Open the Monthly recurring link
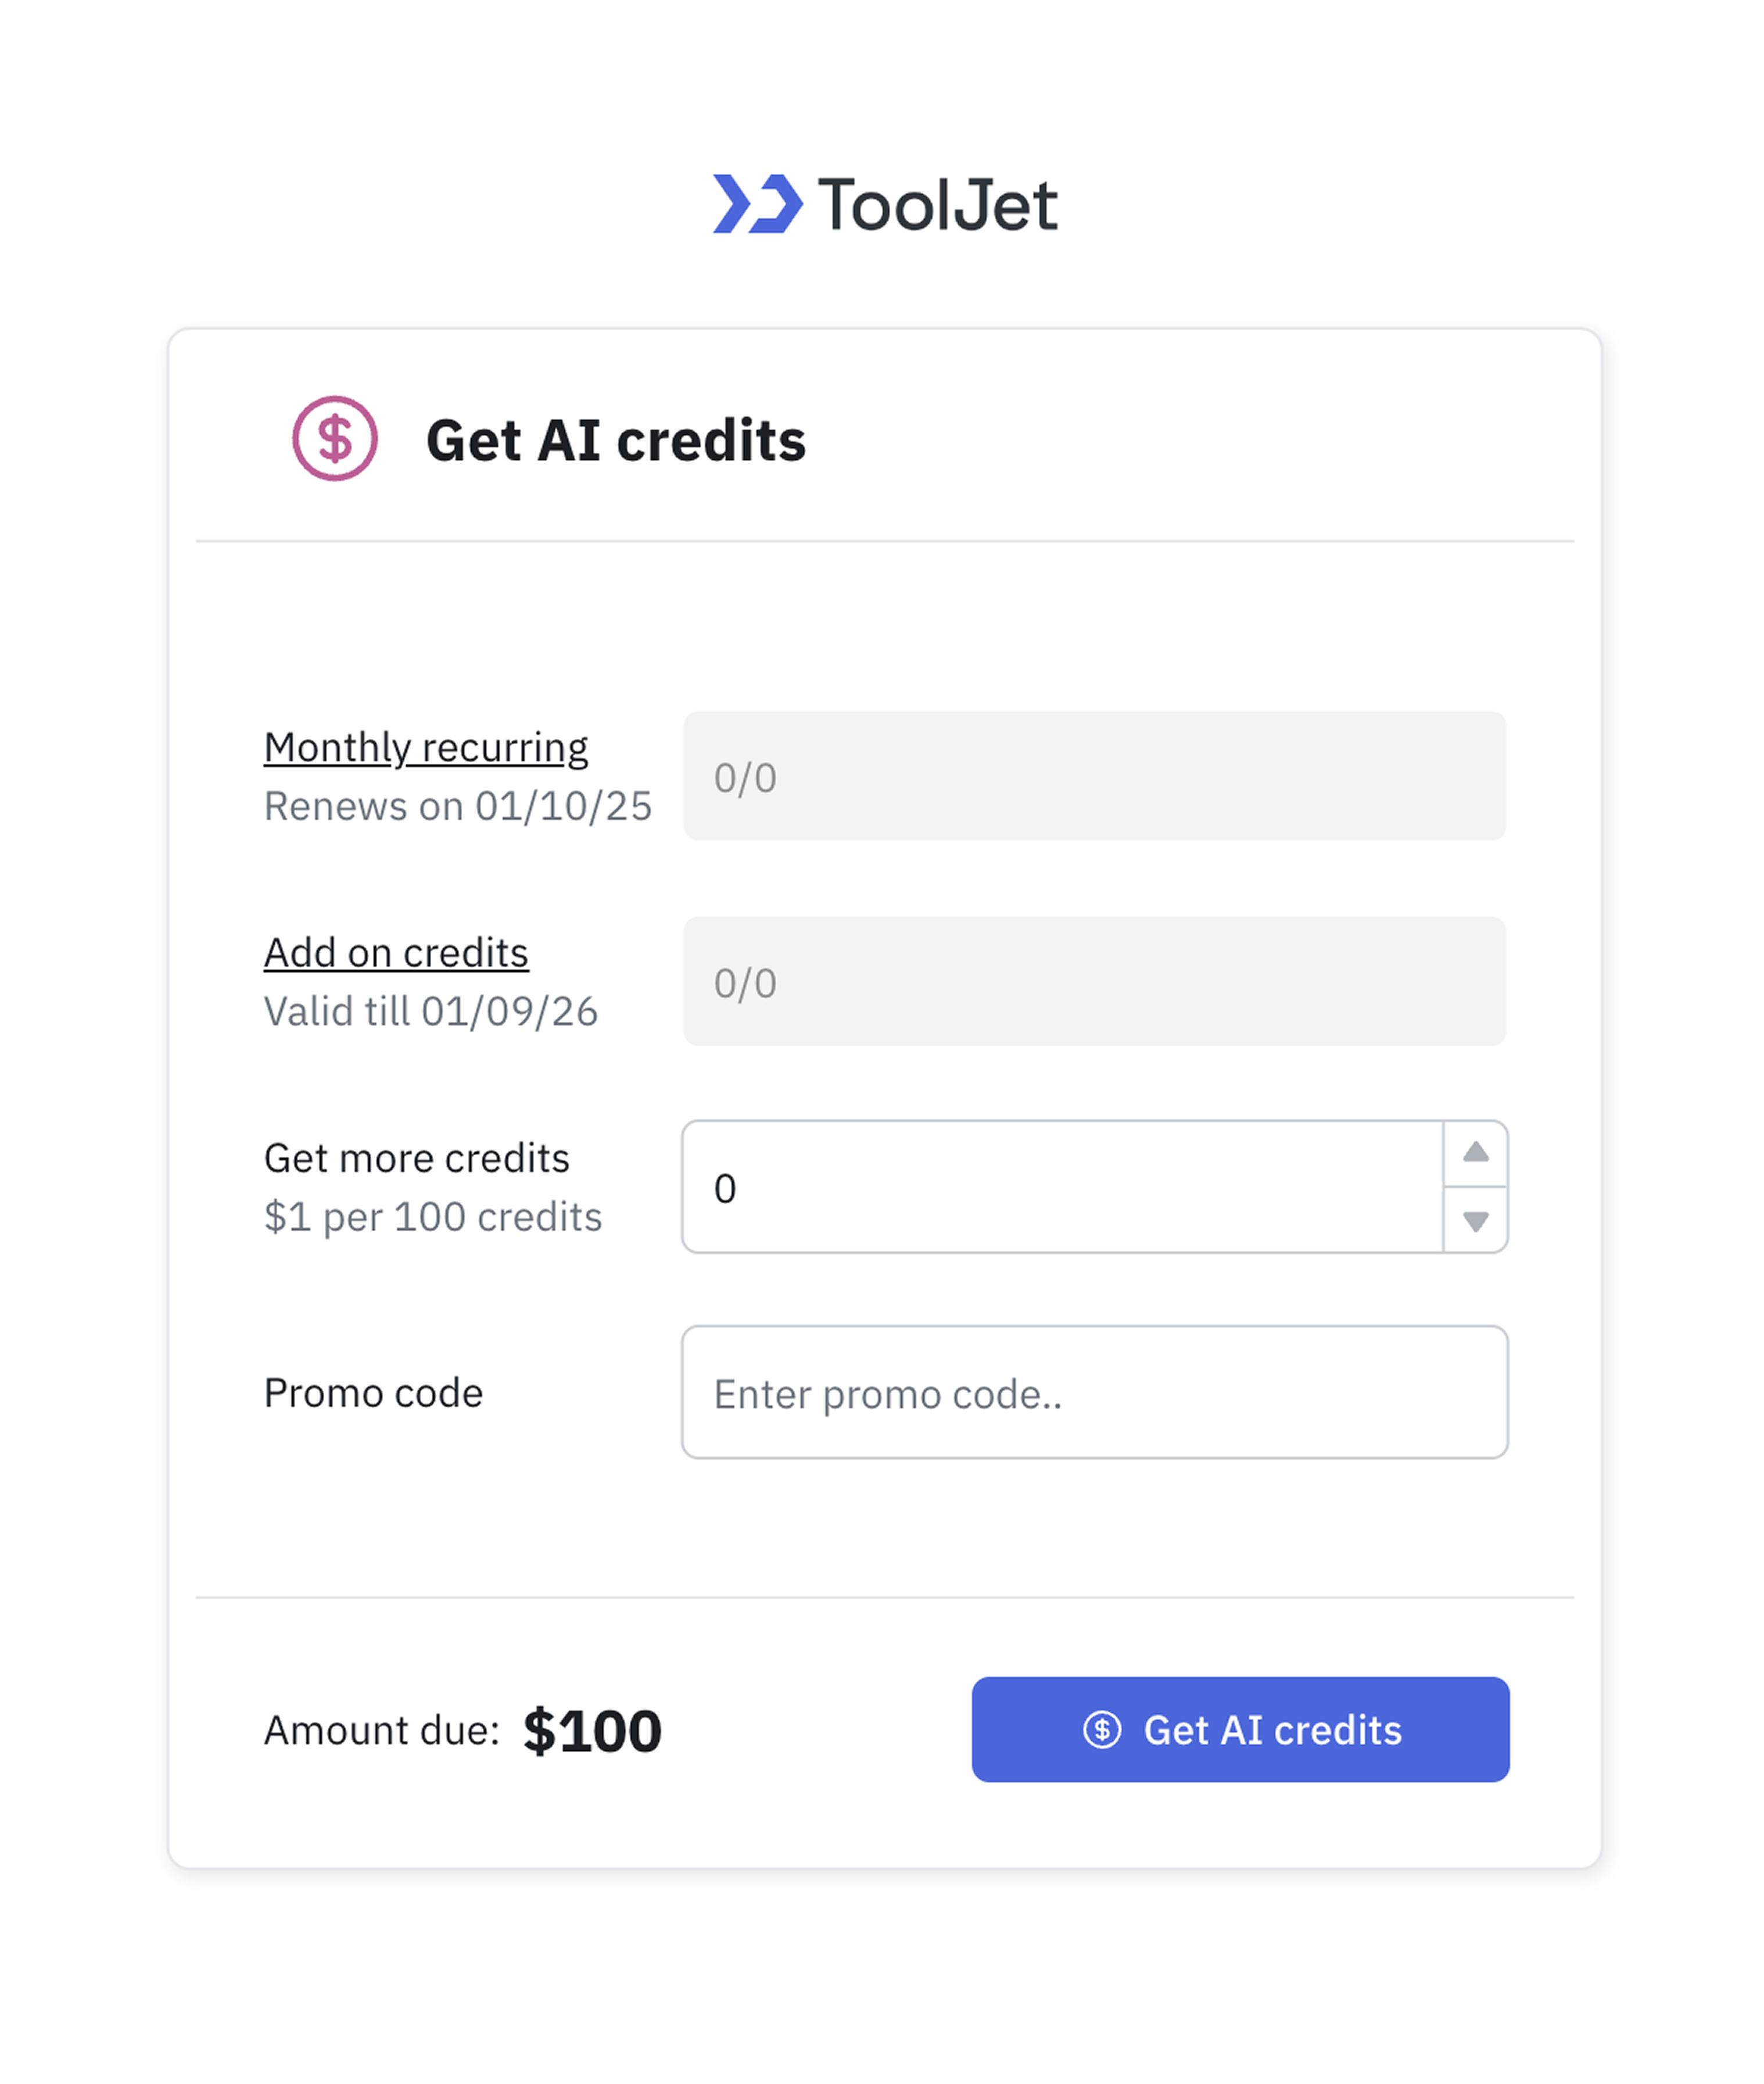Viewport: 1764px width, 2084px height. click(426, 748)
